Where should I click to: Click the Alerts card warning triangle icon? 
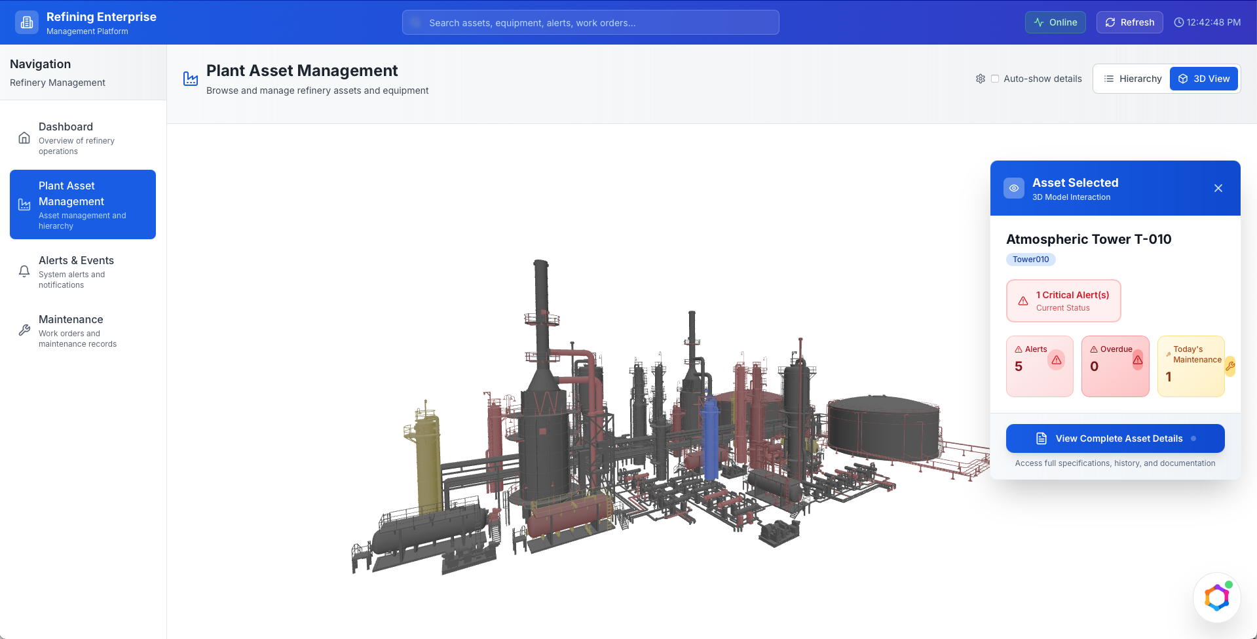[x=1056, y=360]
